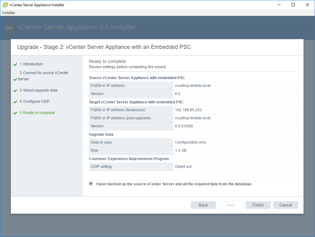315x237 pixels.
Task: Go to step 2 Connect to source vCenter Server
Action: click(43, 76)
